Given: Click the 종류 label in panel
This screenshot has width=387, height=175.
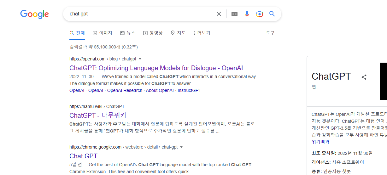Looking at the screenshot, I should tap(317, 172).
